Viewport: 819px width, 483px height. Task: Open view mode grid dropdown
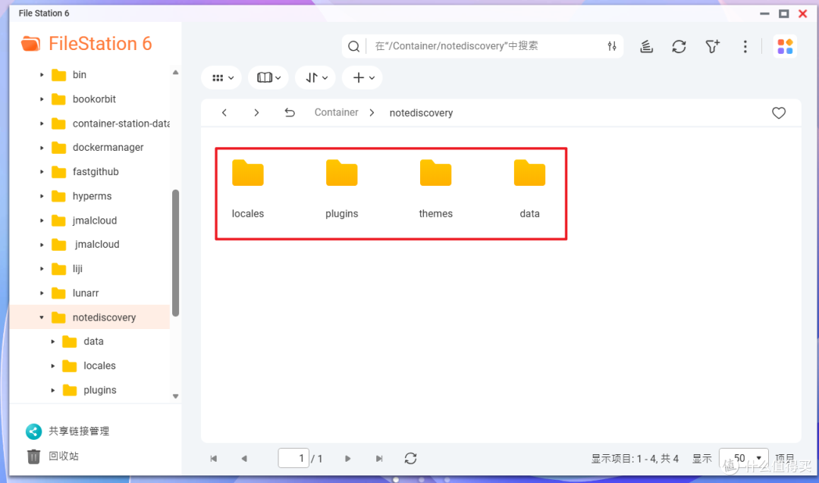221,78
